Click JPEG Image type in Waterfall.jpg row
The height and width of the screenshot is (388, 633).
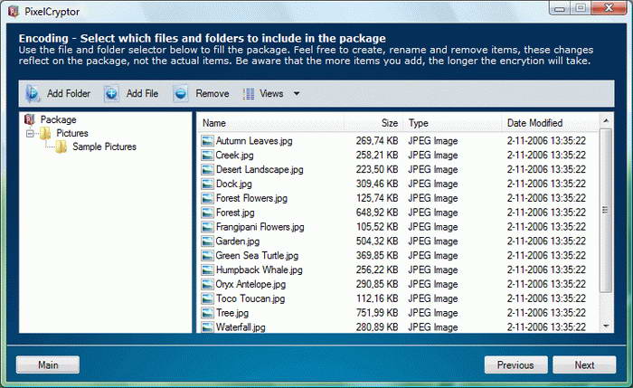[x=433, y=327]
